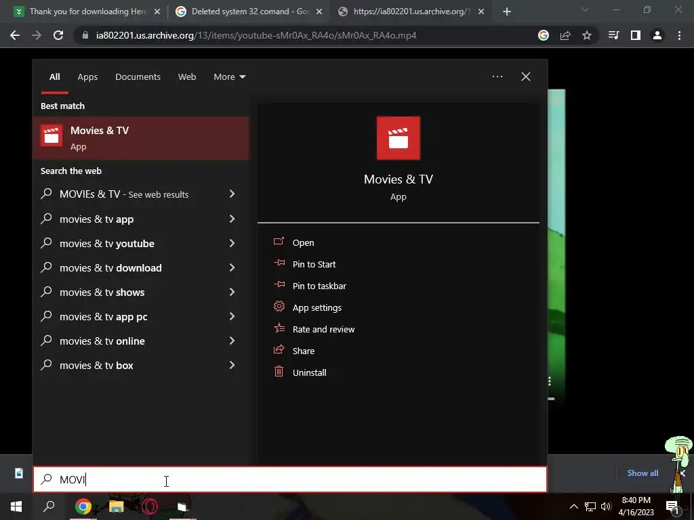This screenshot has width=694, height=520.
Task: Click the Google icon in the address bar
Action: 544,35
